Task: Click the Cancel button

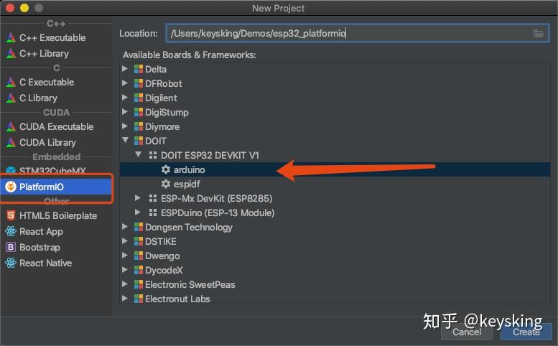Action: (467, 332)
